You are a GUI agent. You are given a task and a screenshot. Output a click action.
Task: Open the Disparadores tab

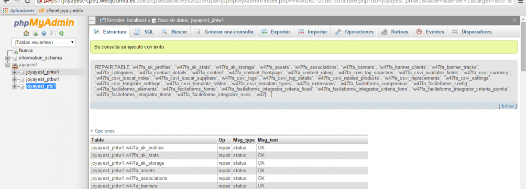pos(471,32)
